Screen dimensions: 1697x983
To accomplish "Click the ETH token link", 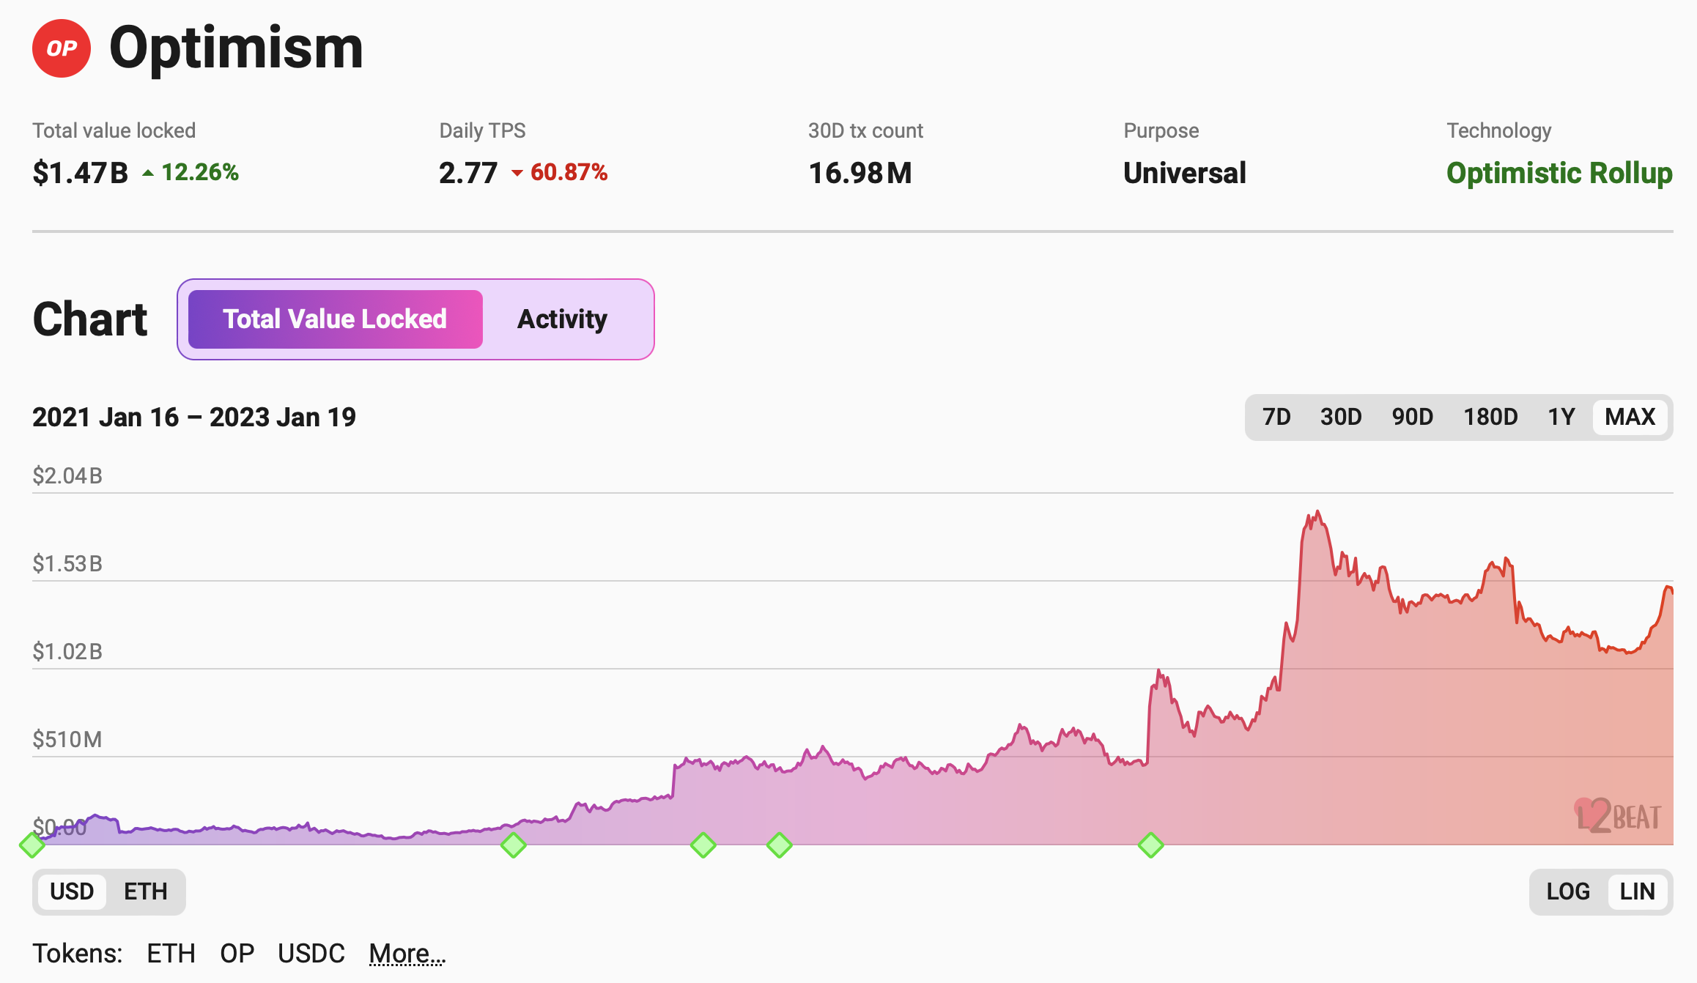I will [171, 954].
